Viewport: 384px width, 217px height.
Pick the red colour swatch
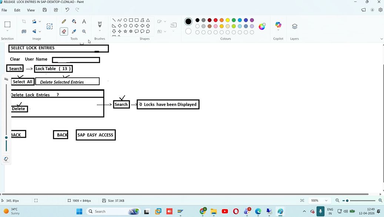(x=216, y=20)
